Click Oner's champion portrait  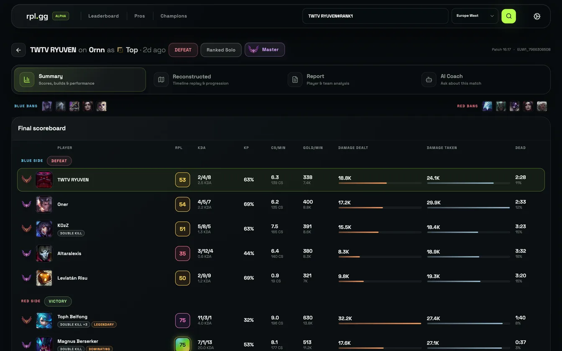44,204
